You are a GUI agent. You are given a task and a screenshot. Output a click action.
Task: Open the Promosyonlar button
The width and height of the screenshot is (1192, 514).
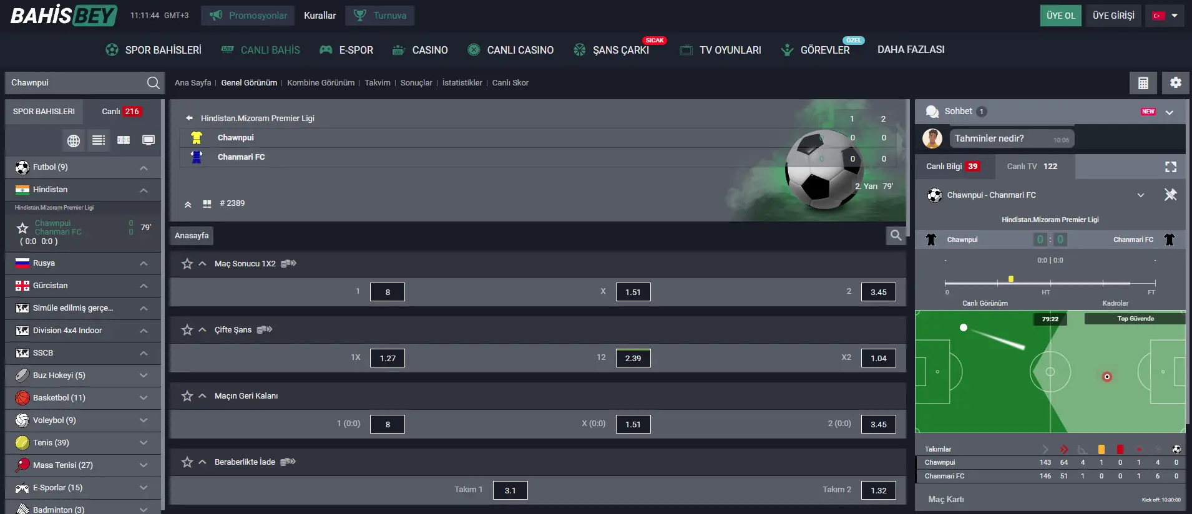[x=248, y=16]
